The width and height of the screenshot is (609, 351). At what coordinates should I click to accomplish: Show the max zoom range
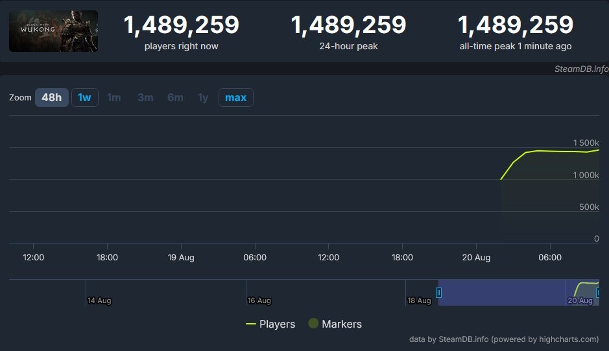[236, 97]
